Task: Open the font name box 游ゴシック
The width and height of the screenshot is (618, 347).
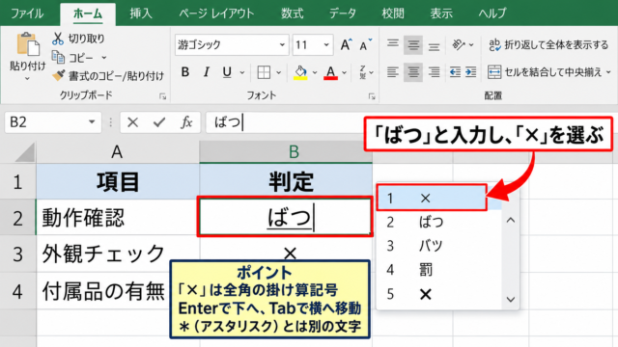Action: click(232, 45)
